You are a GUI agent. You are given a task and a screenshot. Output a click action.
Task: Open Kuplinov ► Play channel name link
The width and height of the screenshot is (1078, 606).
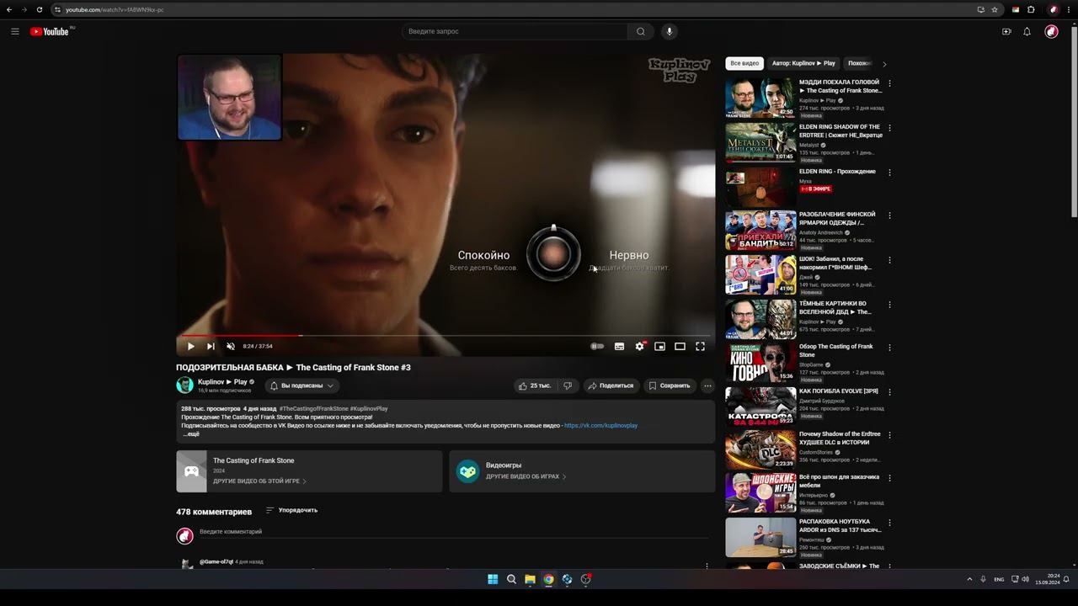(x=222, y=382)
